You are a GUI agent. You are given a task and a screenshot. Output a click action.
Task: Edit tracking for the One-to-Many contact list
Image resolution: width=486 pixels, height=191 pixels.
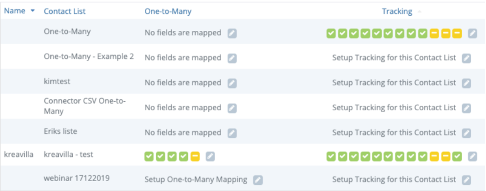pos(472,33)
